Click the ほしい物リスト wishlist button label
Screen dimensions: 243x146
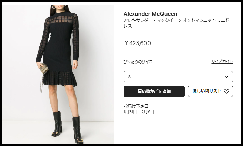click(x=207, y=91)
